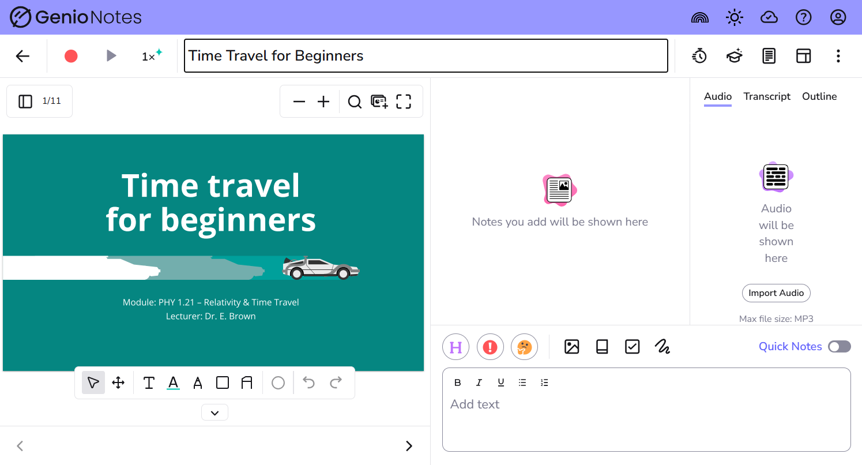Toggle the Quick Notes switch

(839, 347)
